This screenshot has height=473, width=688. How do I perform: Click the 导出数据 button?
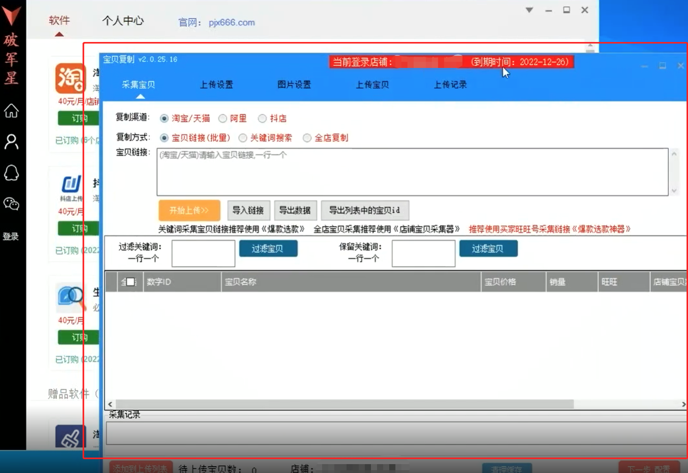tap(296, 210)
